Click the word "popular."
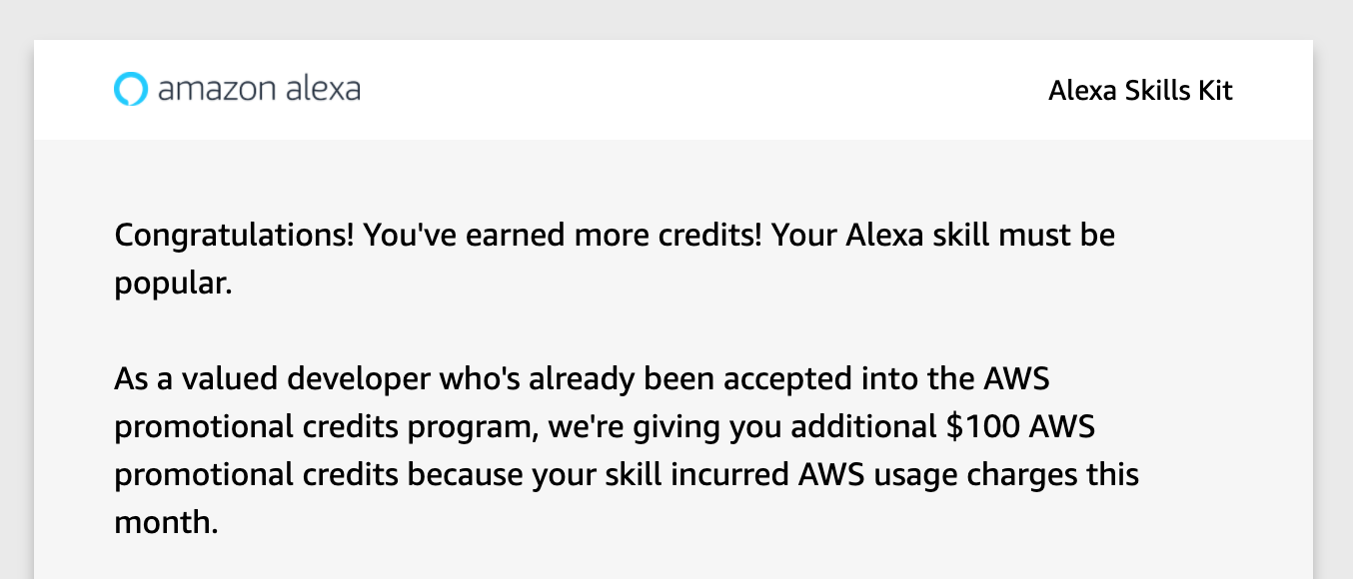1353x579 pixels. pyautogui.click(x=173, y=284)
